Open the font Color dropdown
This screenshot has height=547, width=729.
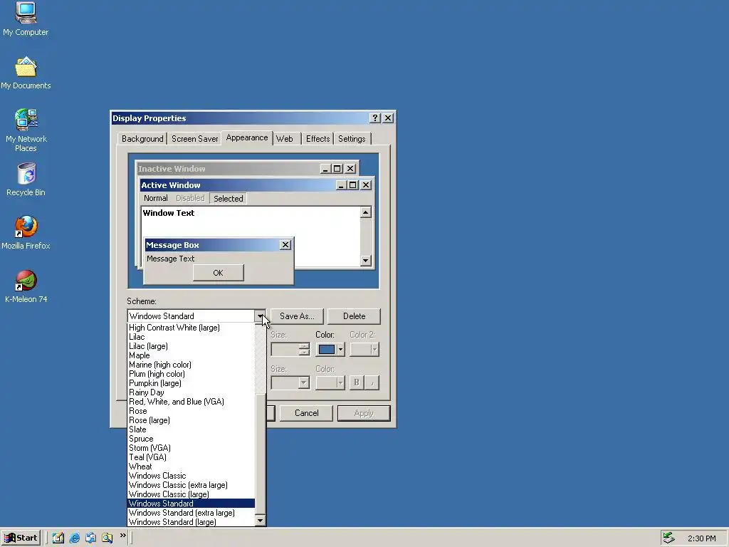(330, 382)
